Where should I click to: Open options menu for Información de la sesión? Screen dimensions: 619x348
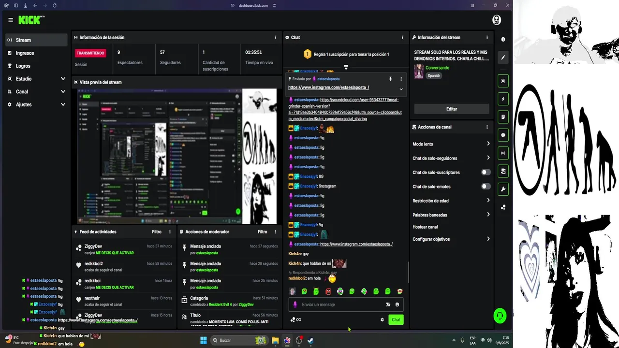point(276,37)
